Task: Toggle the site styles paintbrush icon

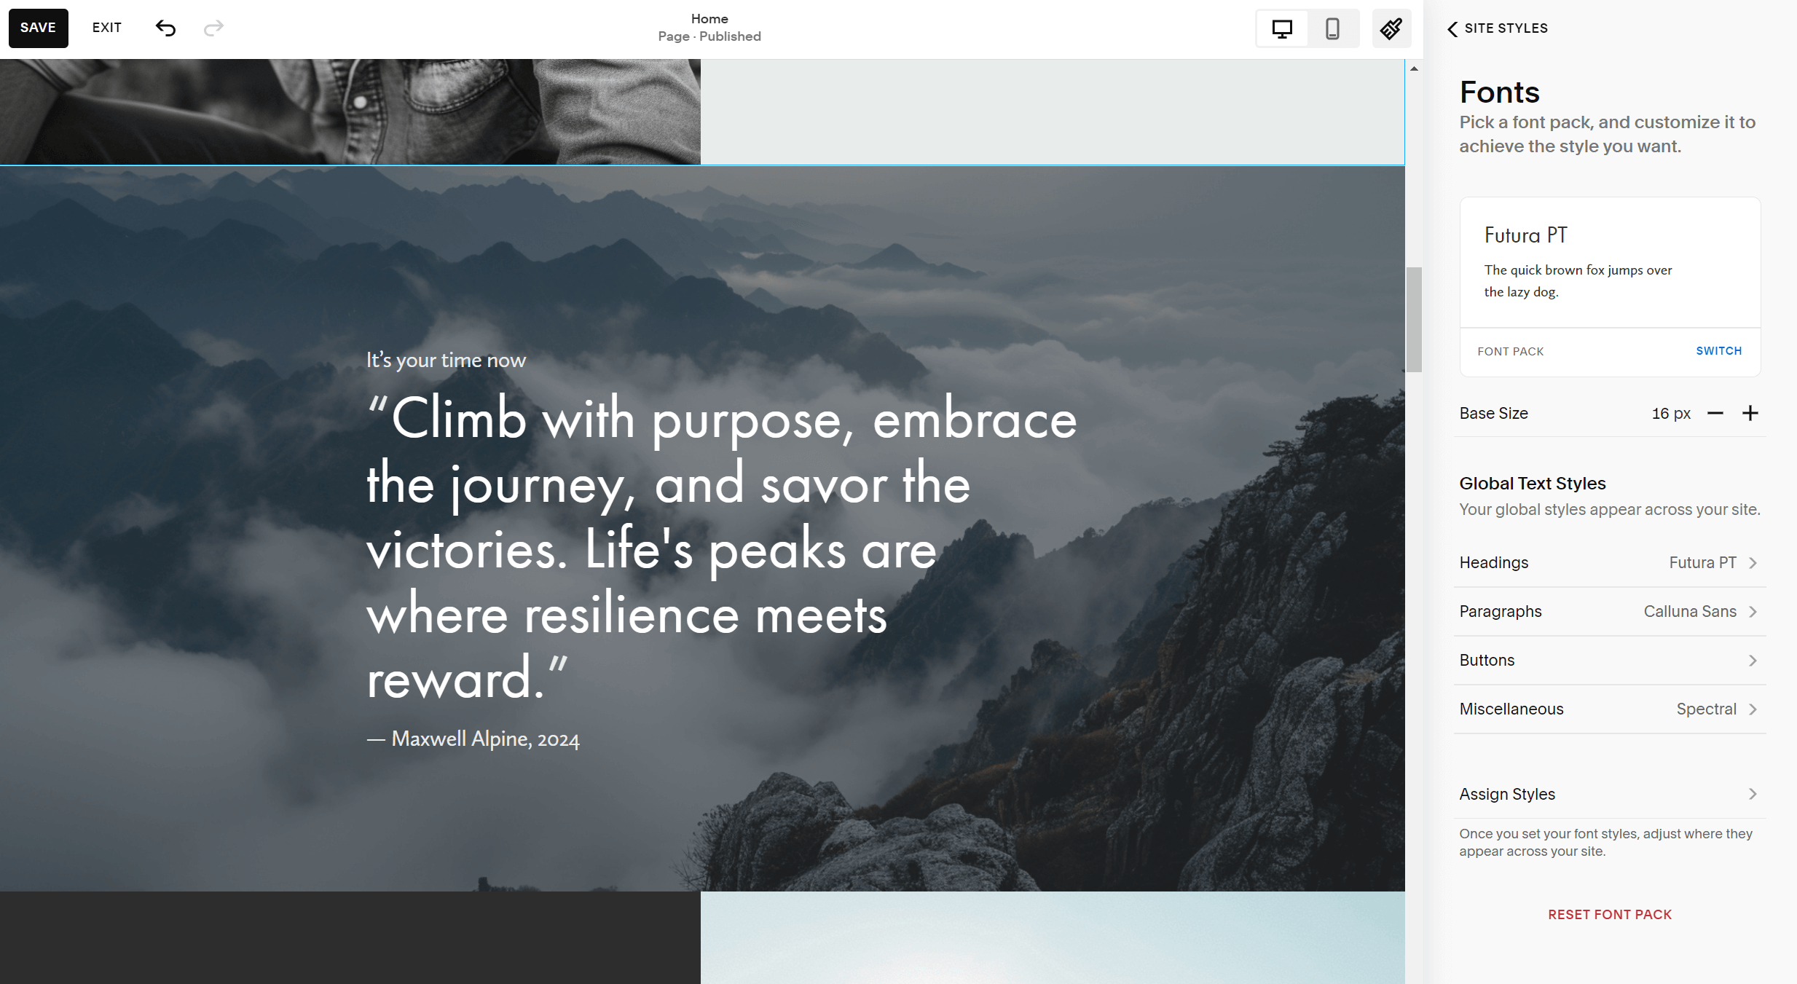Action: click(1391, 28)
